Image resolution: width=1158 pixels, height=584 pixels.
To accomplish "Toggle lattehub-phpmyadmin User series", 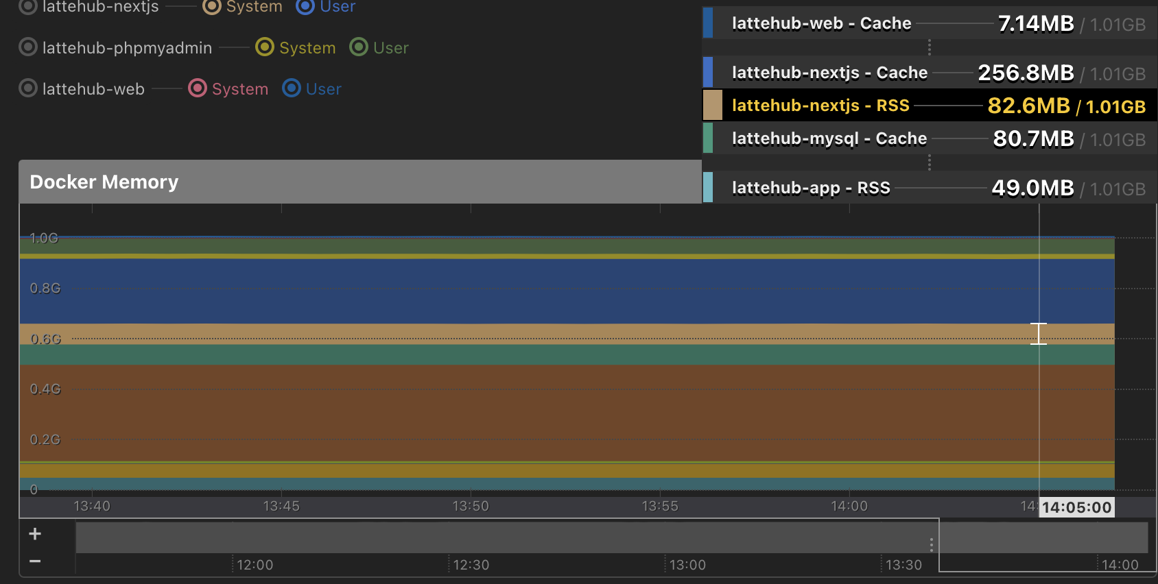I will (x=379, y=48).
